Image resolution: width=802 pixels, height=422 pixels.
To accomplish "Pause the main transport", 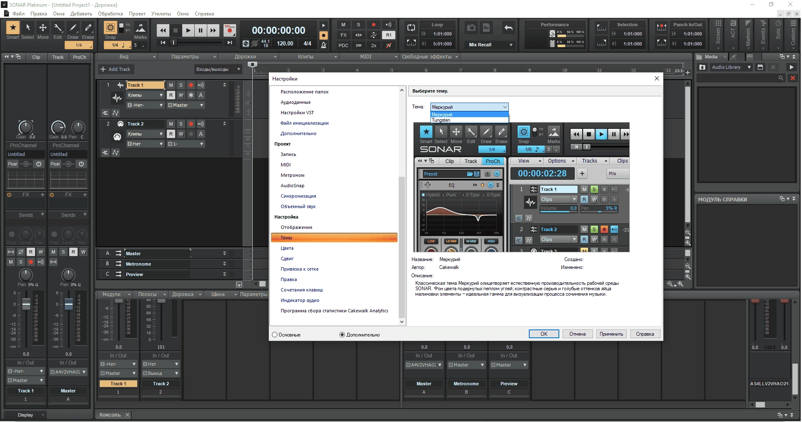I will 201,30.
